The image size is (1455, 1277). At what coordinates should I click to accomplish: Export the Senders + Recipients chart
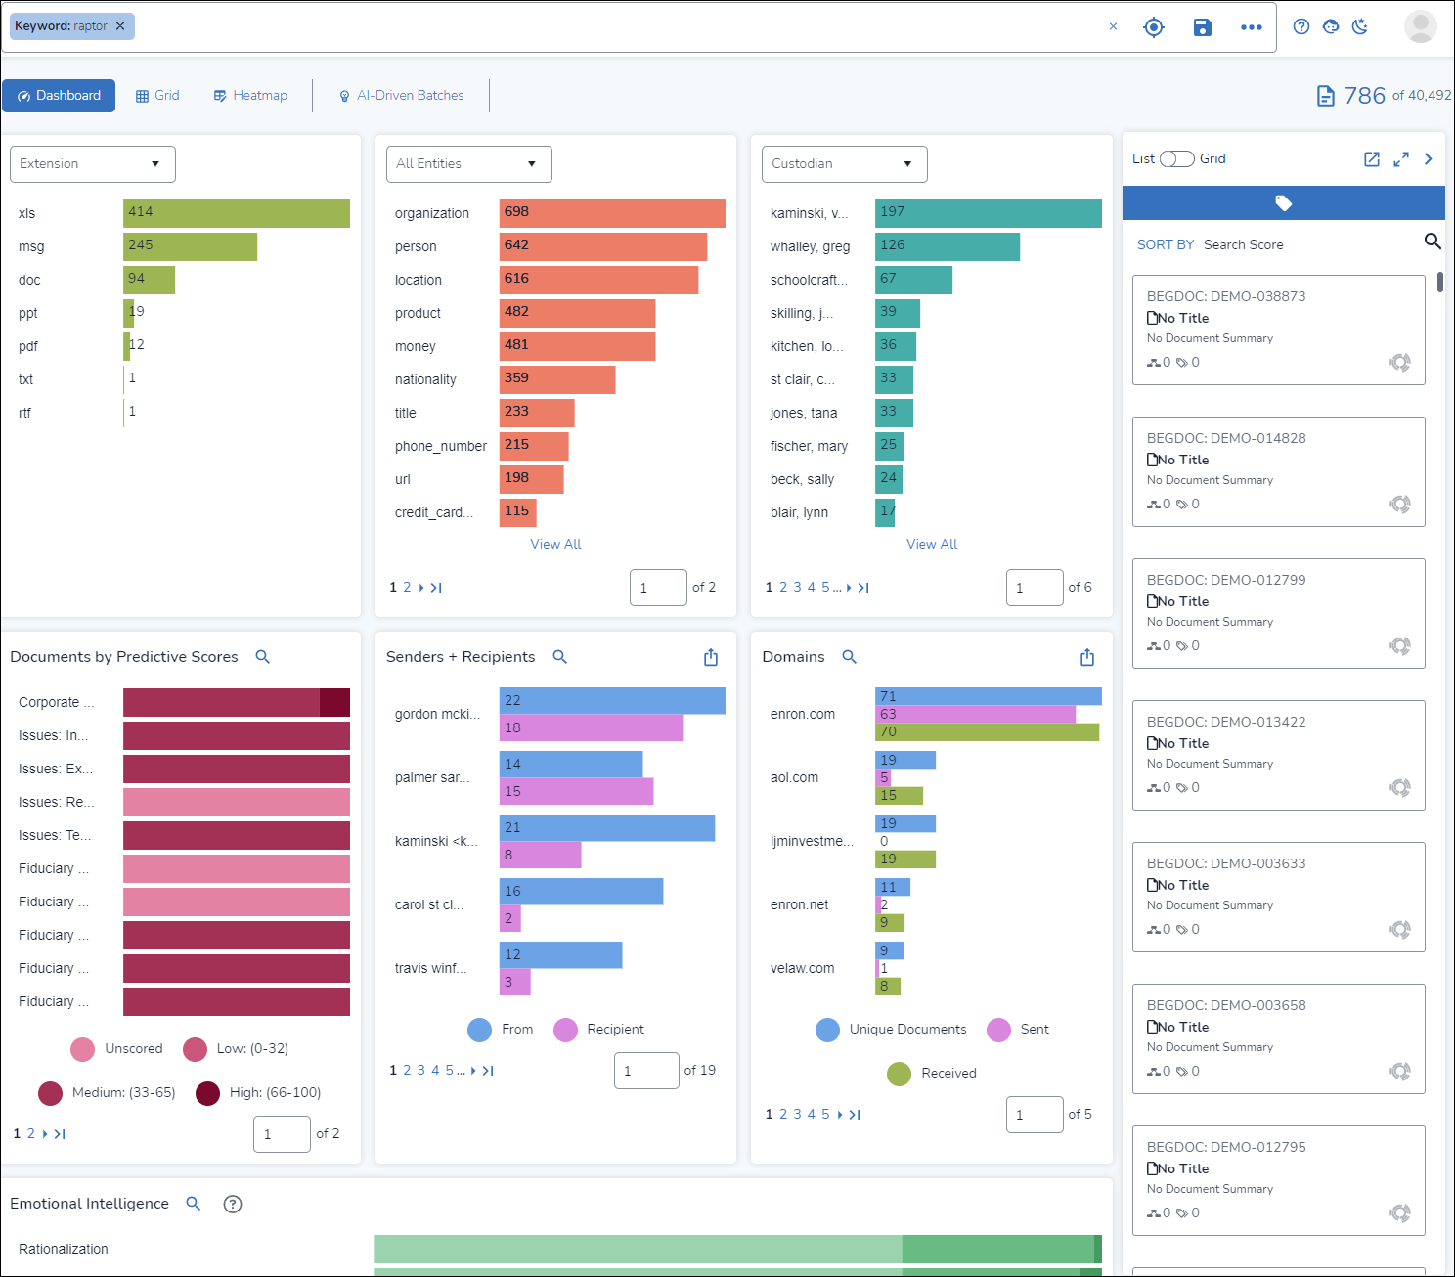711,657
